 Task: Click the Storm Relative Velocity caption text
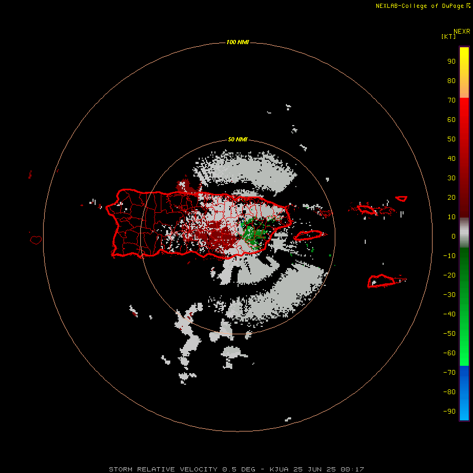tap(236, 469)
